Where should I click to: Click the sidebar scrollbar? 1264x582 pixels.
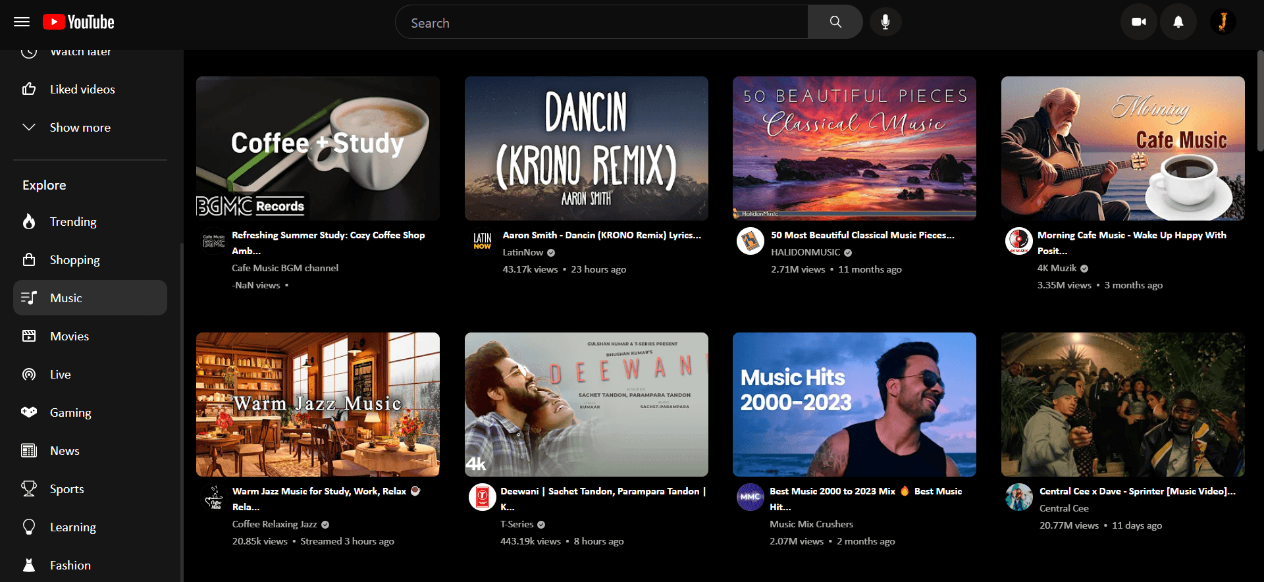(x=182, y=413)
